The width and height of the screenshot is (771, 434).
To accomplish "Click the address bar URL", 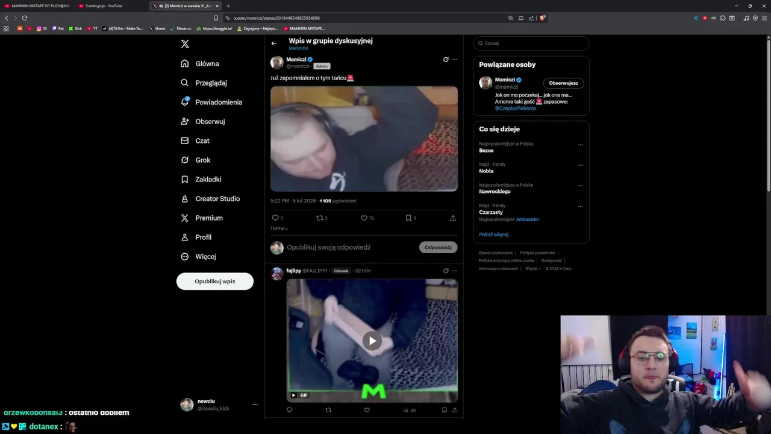I will point(276,18).
